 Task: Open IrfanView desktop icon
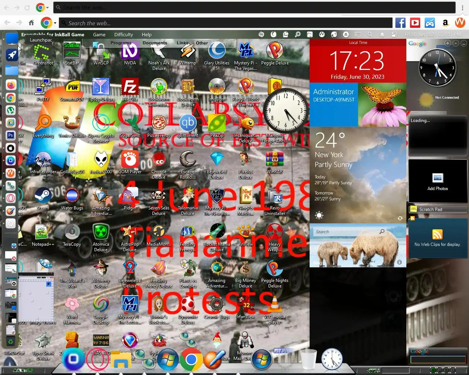(x=245, y=307)
